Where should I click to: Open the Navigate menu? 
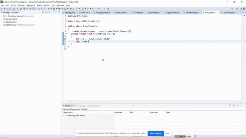pyautogui.click(x=31, y=5)
